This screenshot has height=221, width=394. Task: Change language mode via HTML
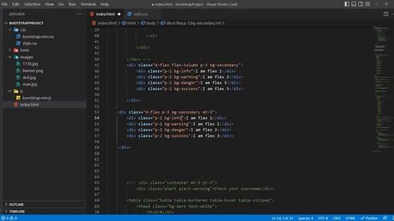click(350, 218)
